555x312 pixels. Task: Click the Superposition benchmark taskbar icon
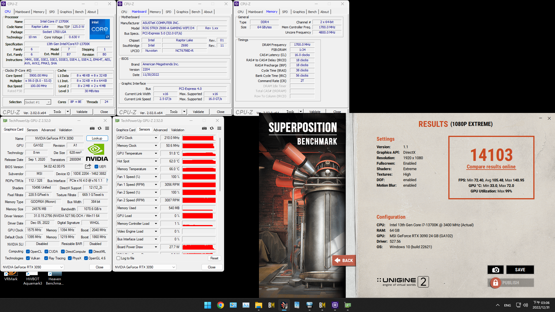point(284,305)
